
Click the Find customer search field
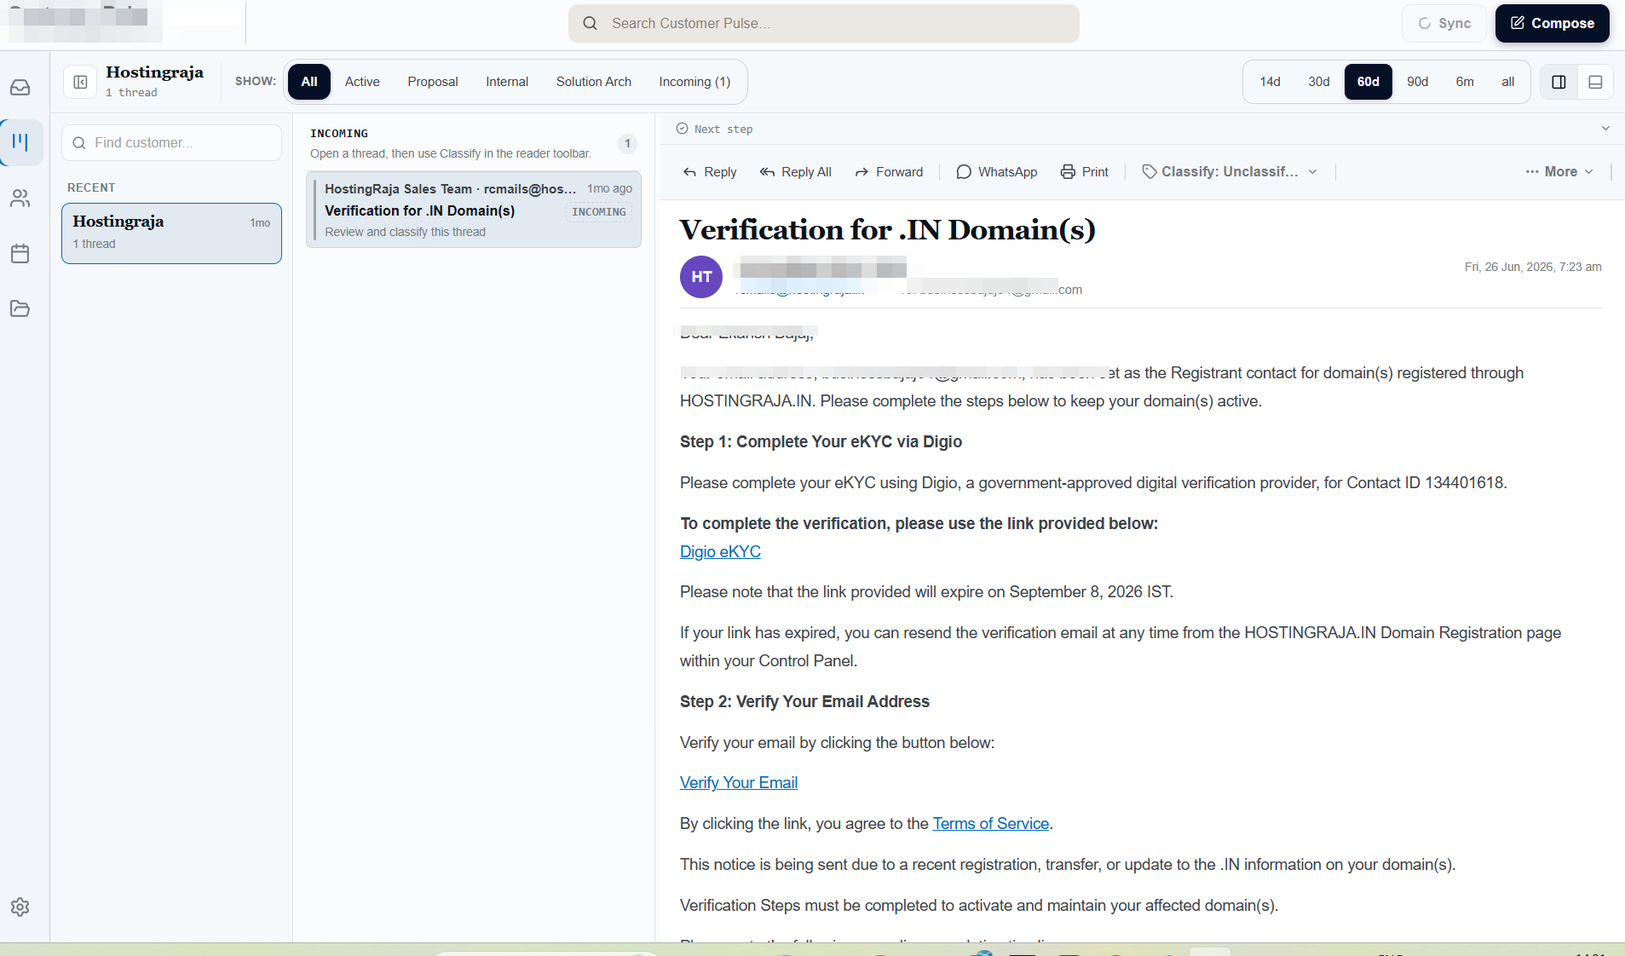(171, 143)
